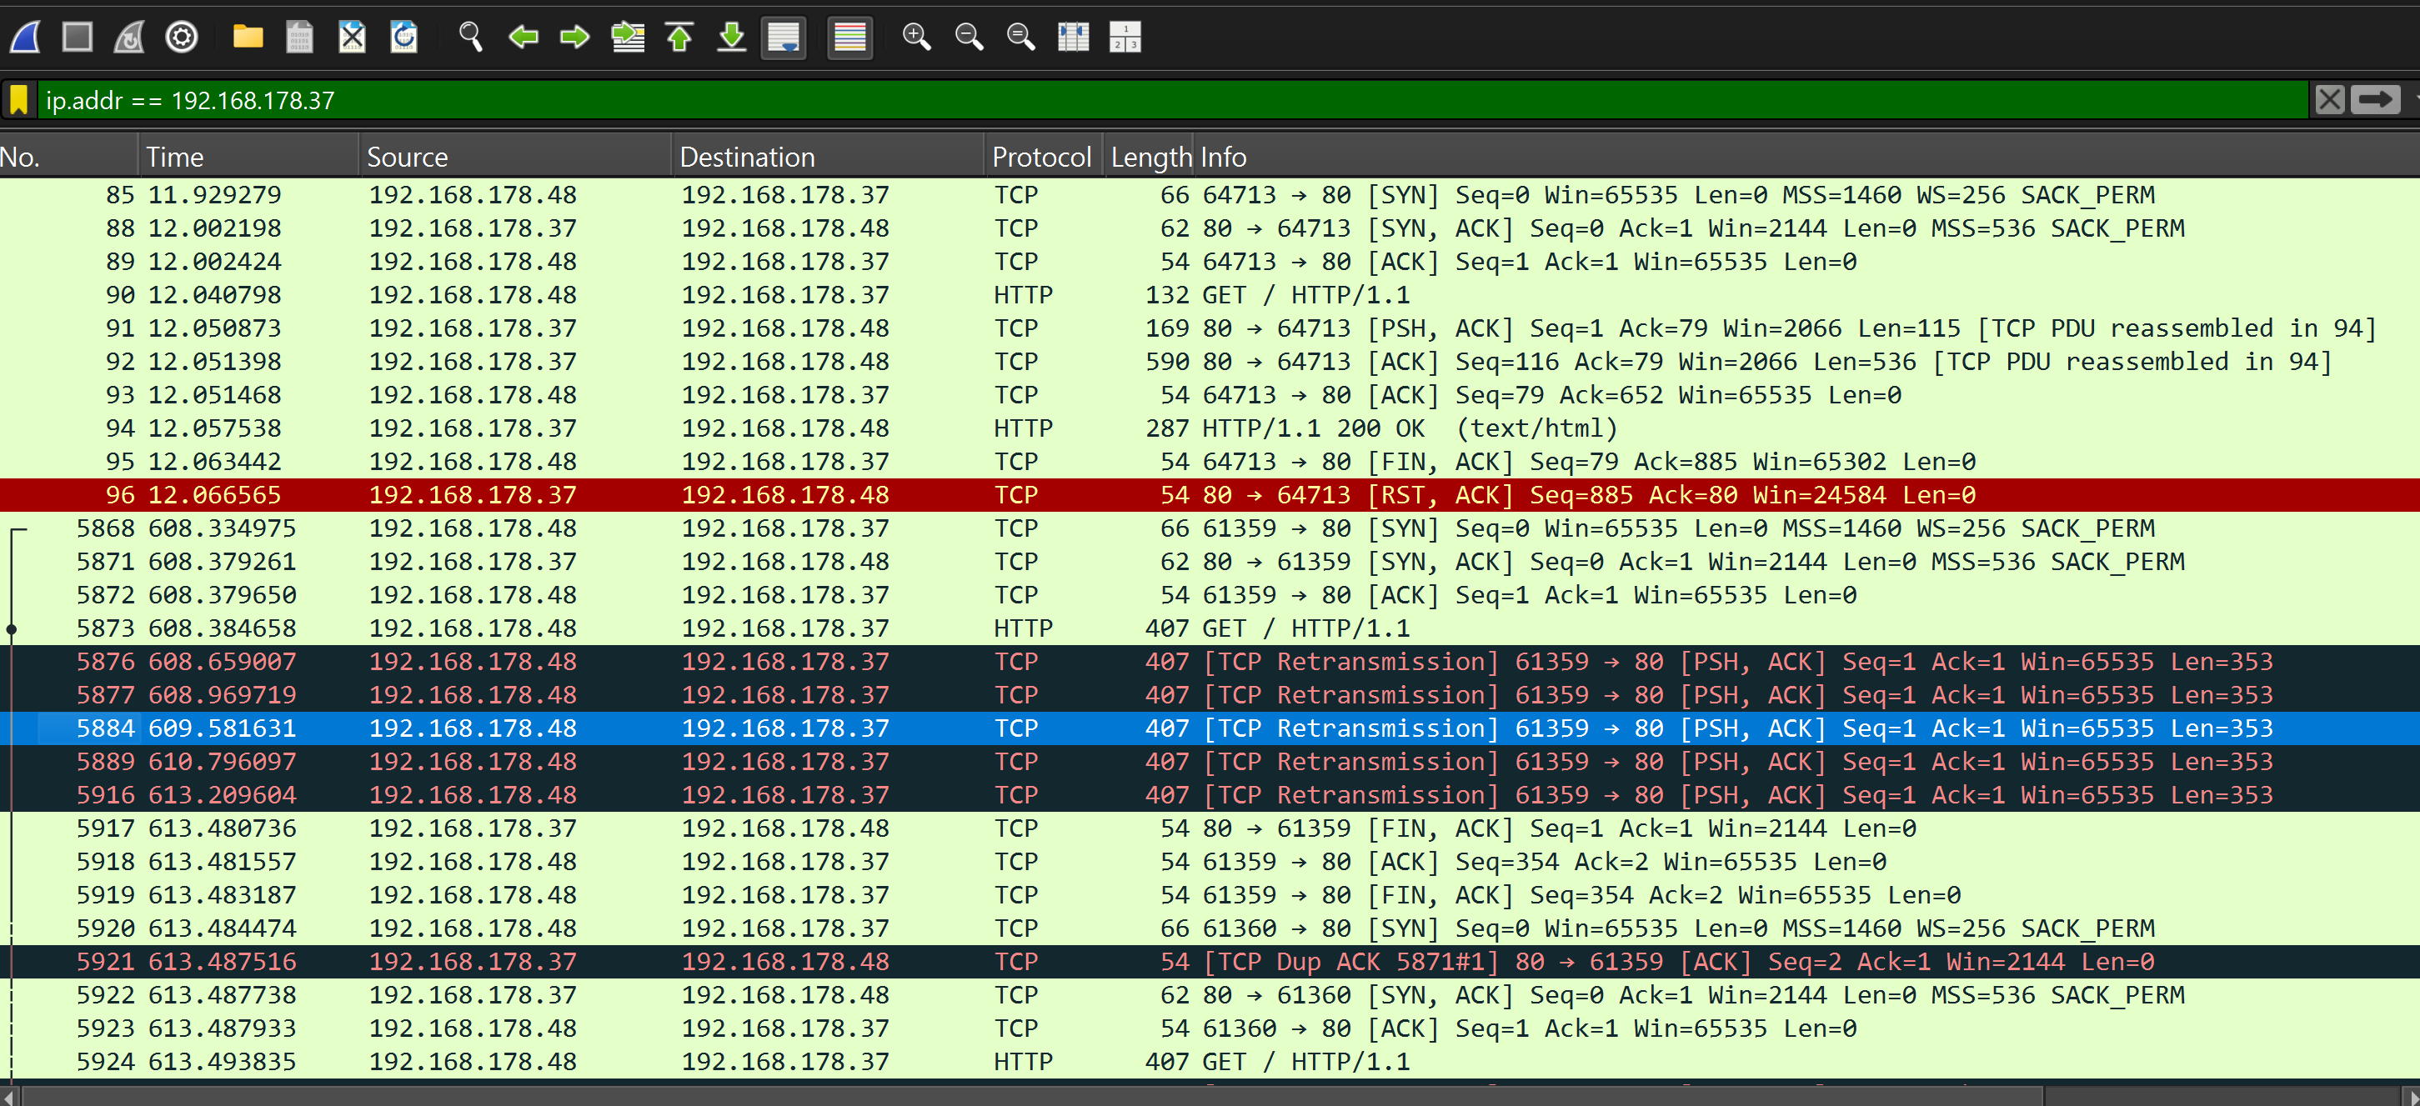Restart the current capture

(x=128, y=38)
